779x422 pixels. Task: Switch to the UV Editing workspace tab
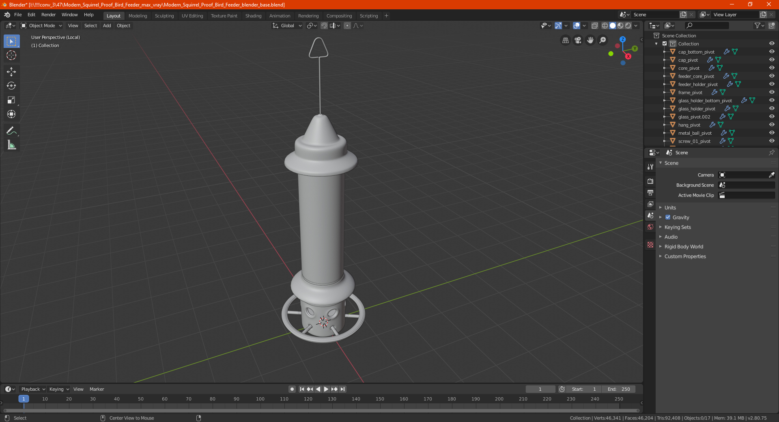pyautogui.click(x=192, y=16)
